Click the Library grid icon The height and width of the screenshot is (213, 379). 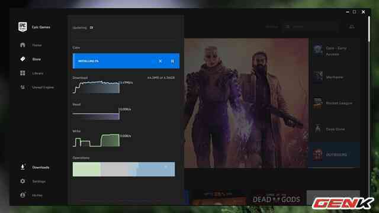pos(23,73)
